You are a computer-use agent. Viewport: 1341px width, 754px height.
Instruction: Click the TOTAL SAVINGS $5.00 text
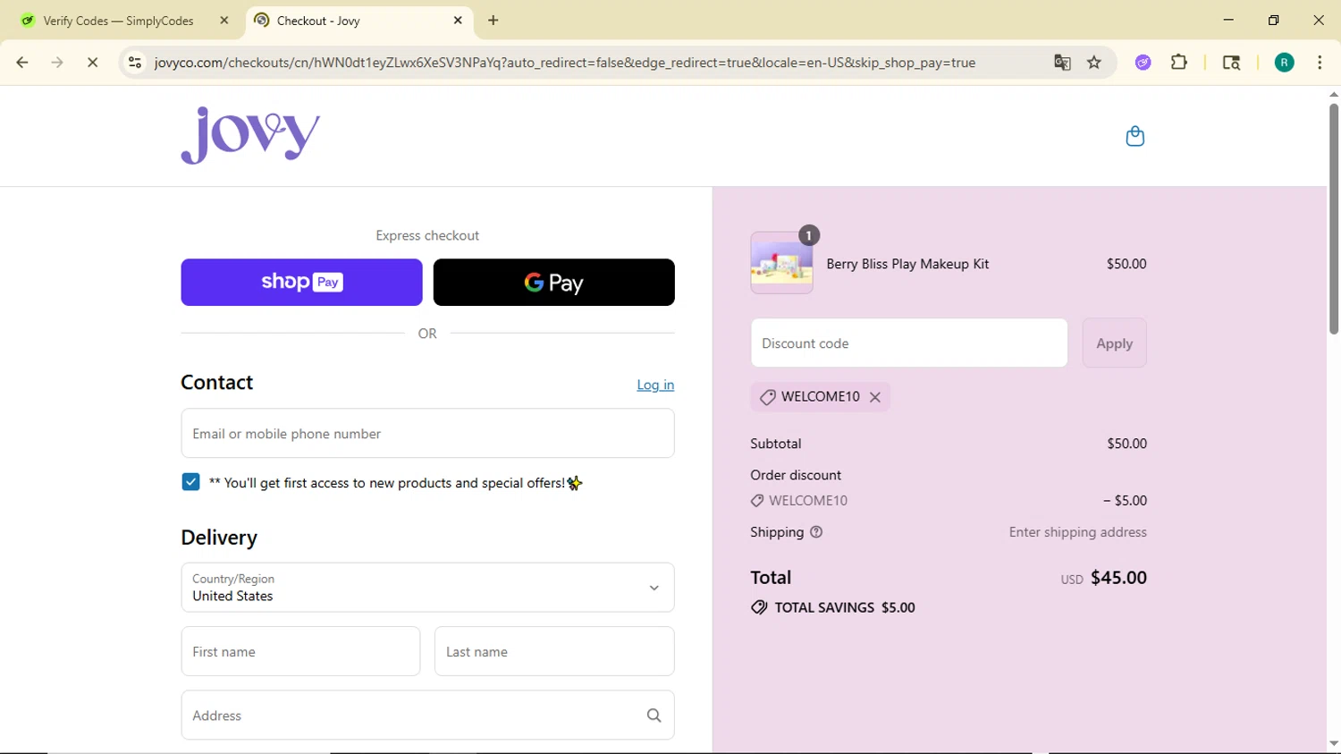pos(845,607)
